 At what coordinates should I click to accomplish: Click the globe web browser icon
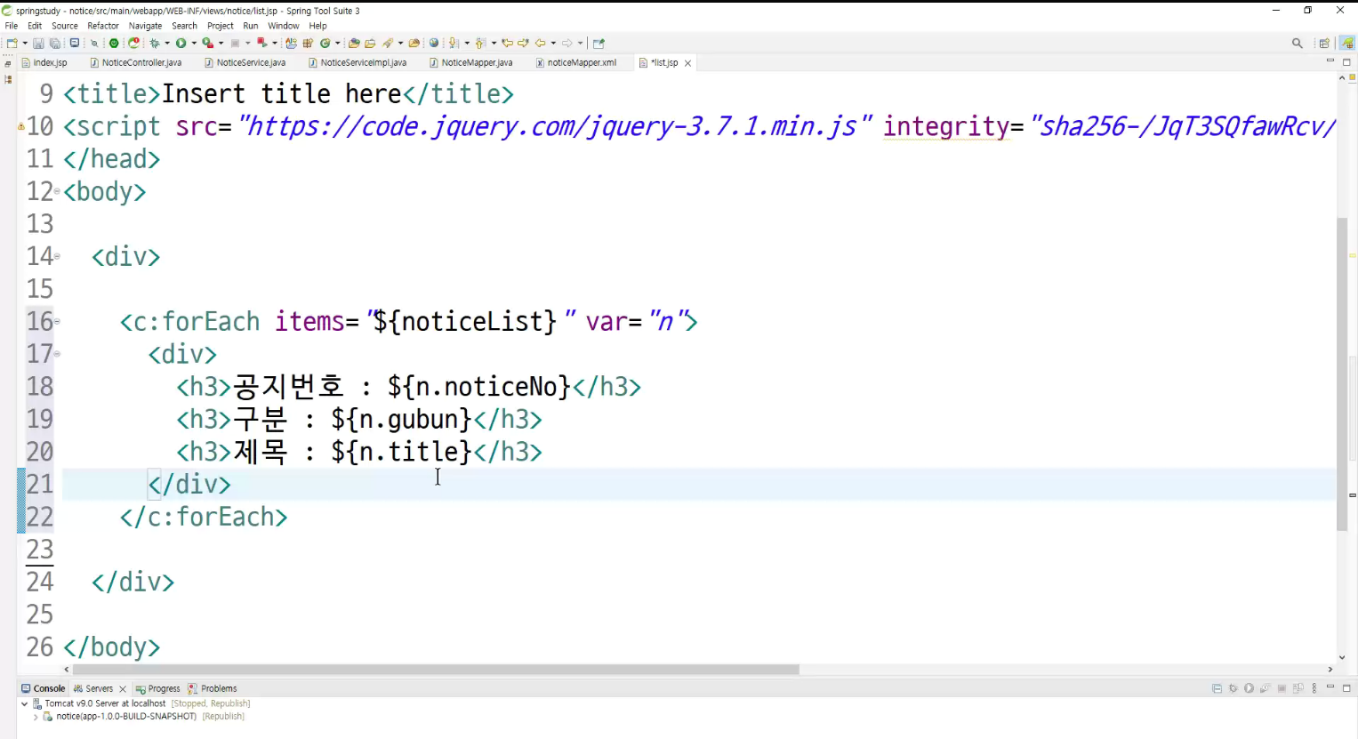(x=434, y=43)
